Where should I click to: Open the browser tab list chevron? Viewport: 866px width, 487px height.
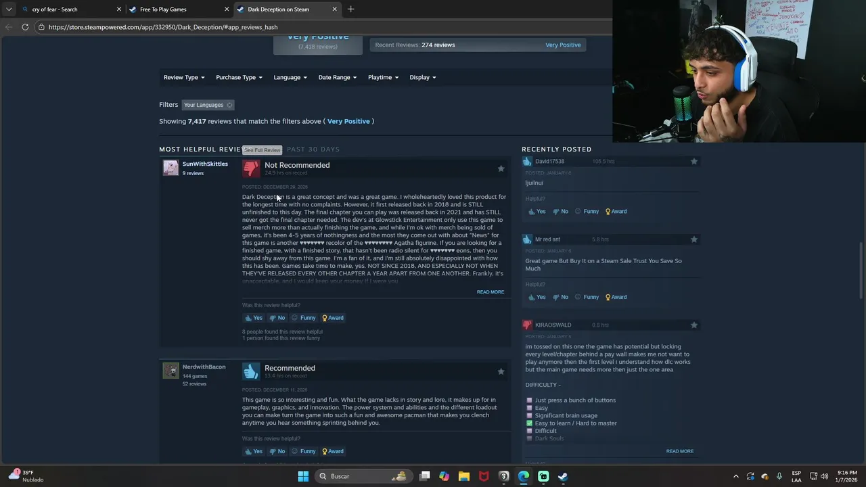[9, 9]
